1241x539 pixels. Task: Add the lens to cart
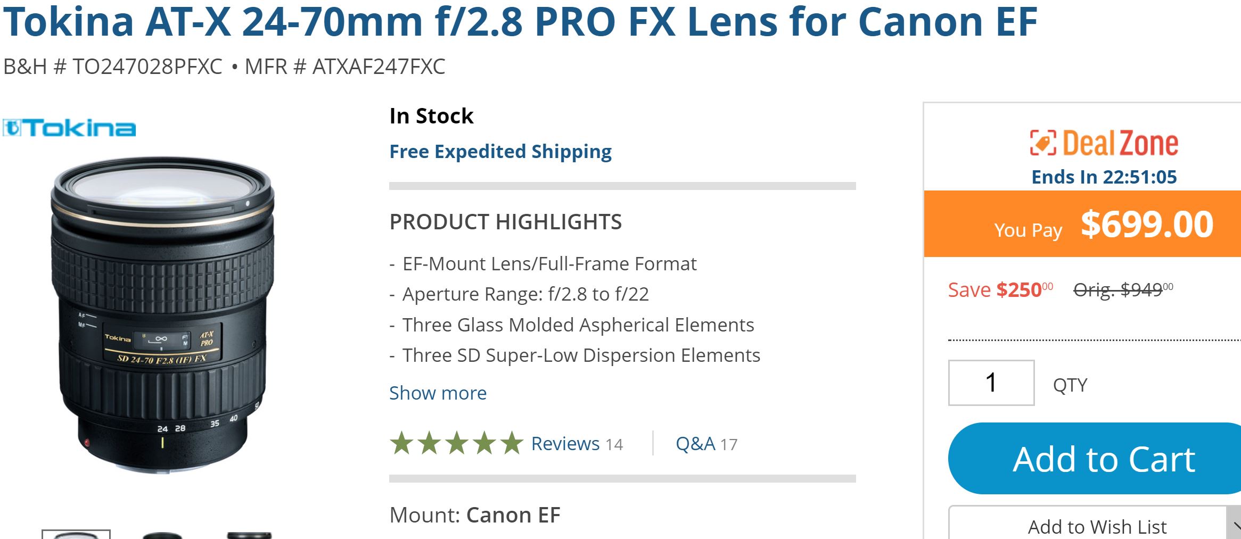pyautogui.click(x=1104, y=459)
